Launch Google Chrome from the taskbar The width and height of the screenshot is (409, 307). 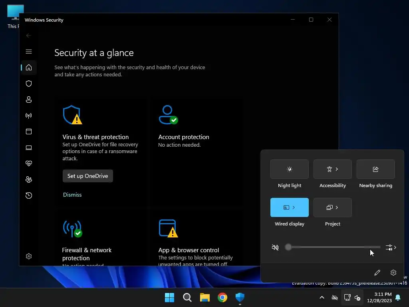222,297
